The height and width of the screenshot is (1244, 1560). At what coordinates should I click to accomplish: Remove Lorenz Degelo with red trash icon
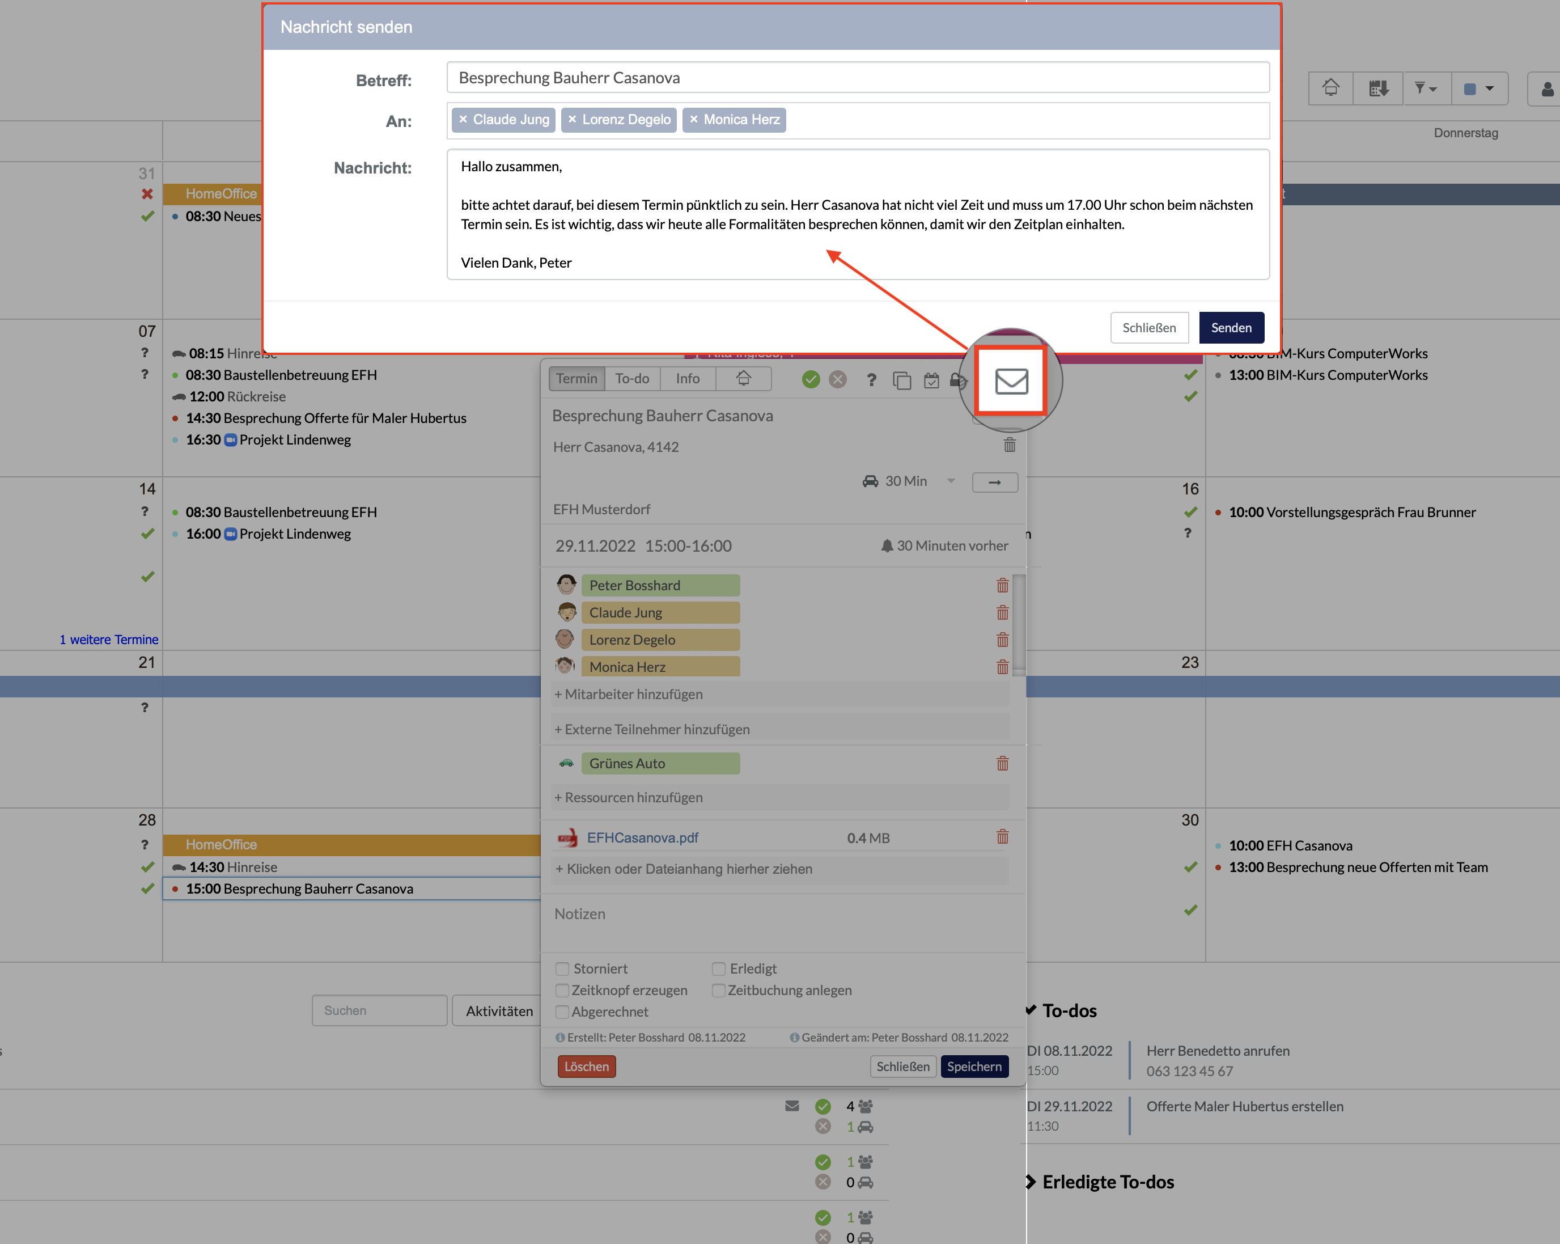coord(1002,640)
